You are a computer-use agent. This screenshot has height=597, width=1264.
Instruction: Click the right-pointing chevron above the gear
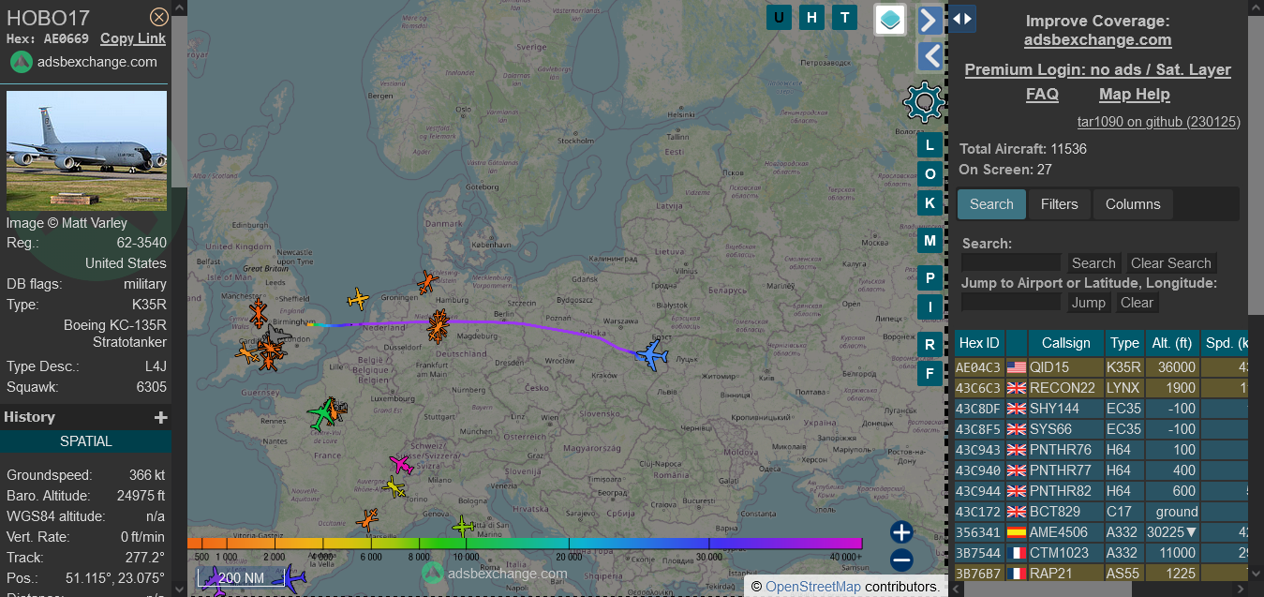[x=929, y=21]
